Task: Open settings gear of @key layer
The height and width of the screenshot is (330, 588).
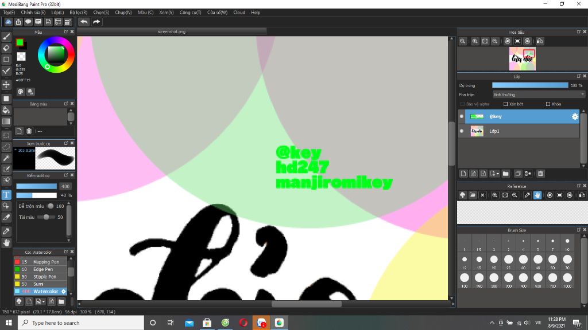Action: tap(575, 116)
